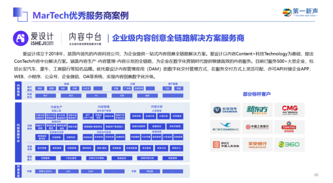This screenshot has width=333, height=183.
Task: Click the 微信 touchpoint box
Action: pyautogui.click(x=39, y=89)
